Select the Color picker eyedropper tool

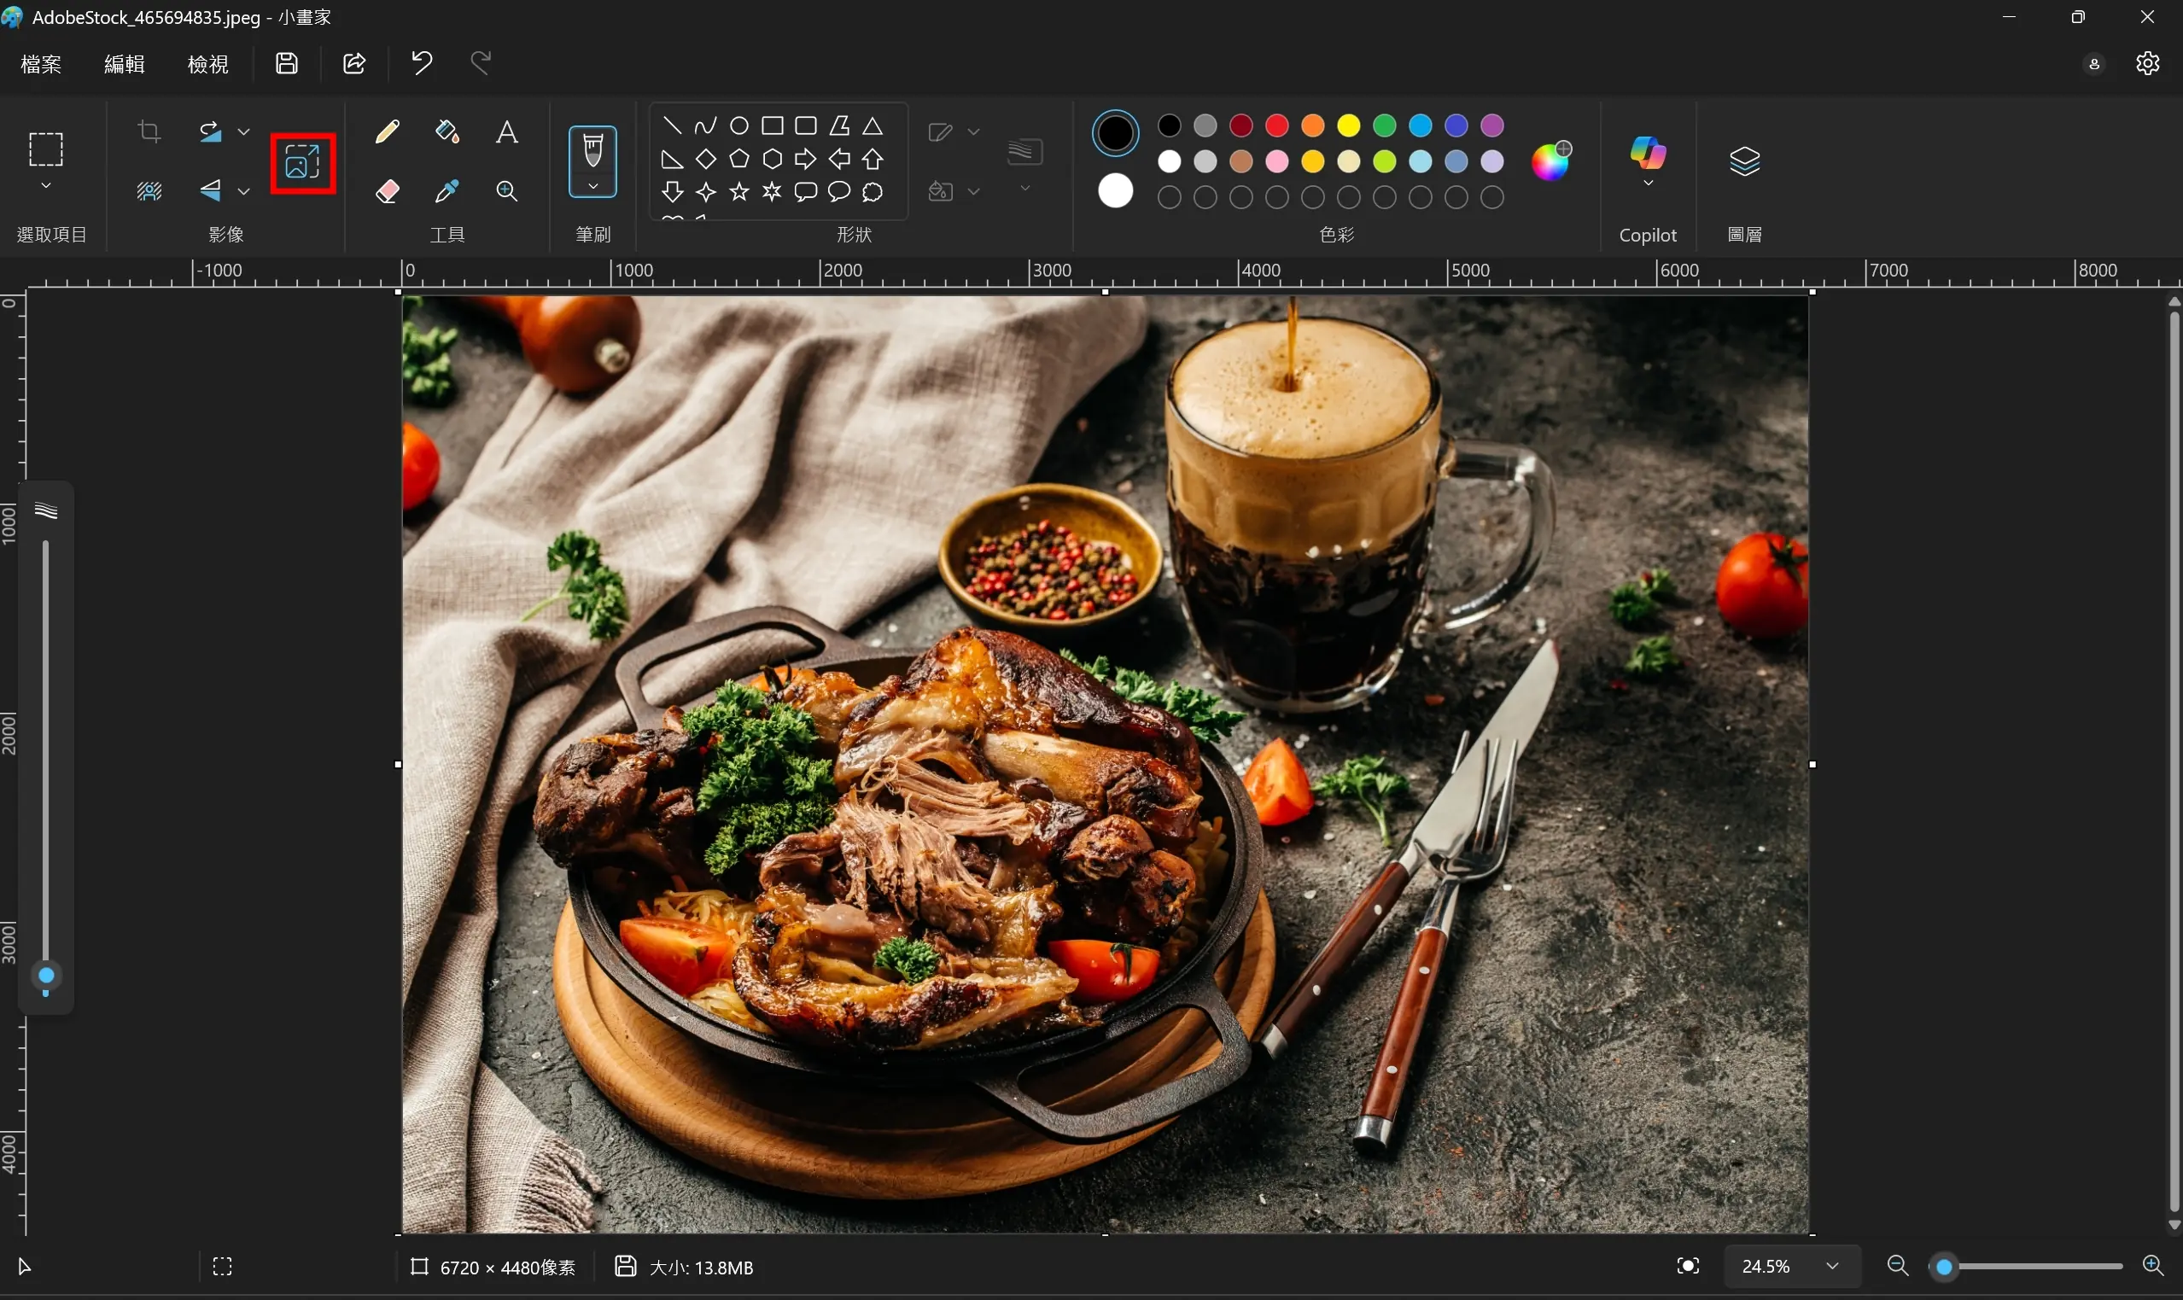447,191
